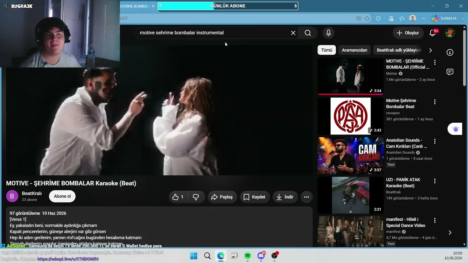Open the taskbar icon left of Spotify

pyautogui.click(x=234, y=256)
